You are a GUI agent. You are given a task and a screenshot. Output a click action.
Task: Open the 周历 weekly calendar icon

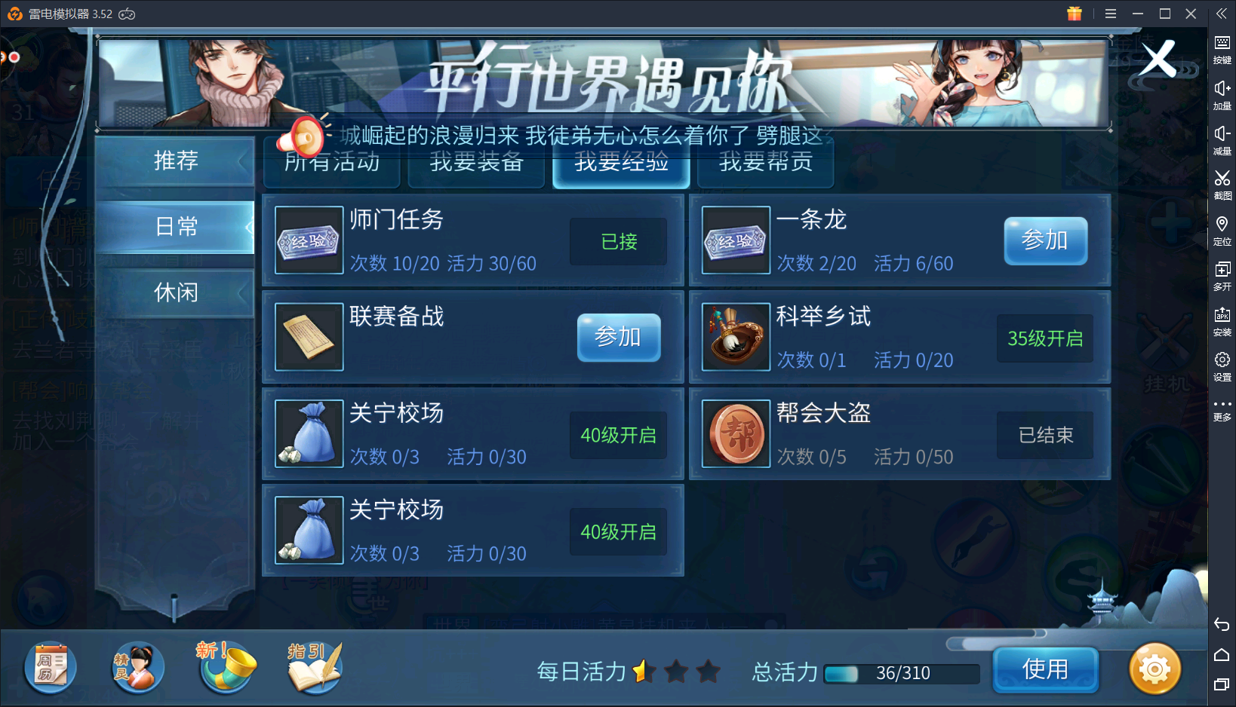tap(51, 668)
